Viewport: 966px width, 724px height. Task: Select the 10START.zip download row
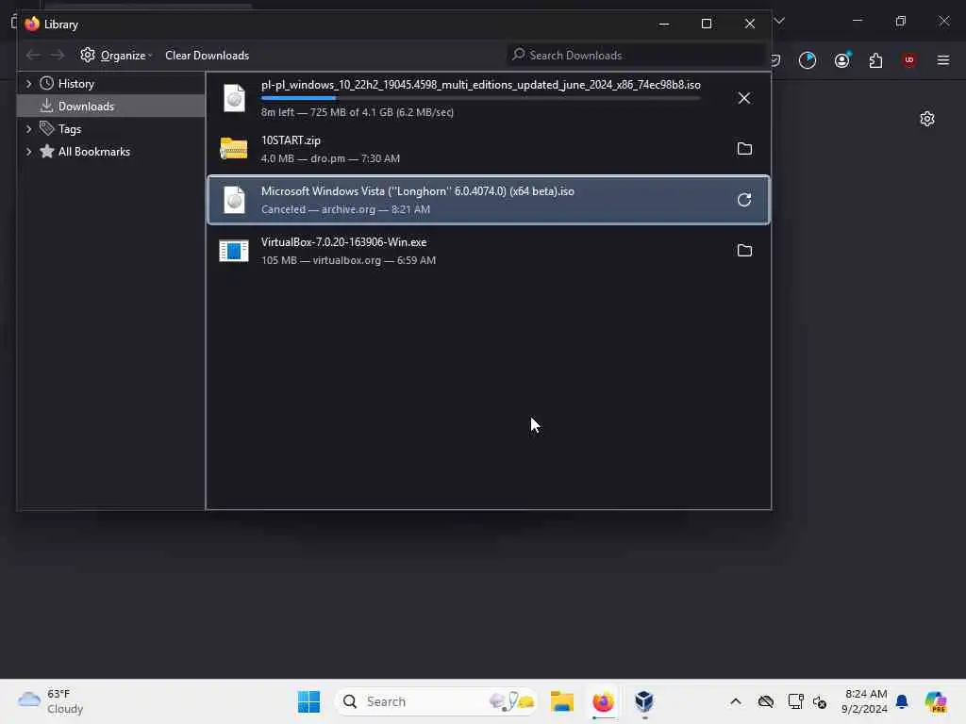tap(488, 149)
